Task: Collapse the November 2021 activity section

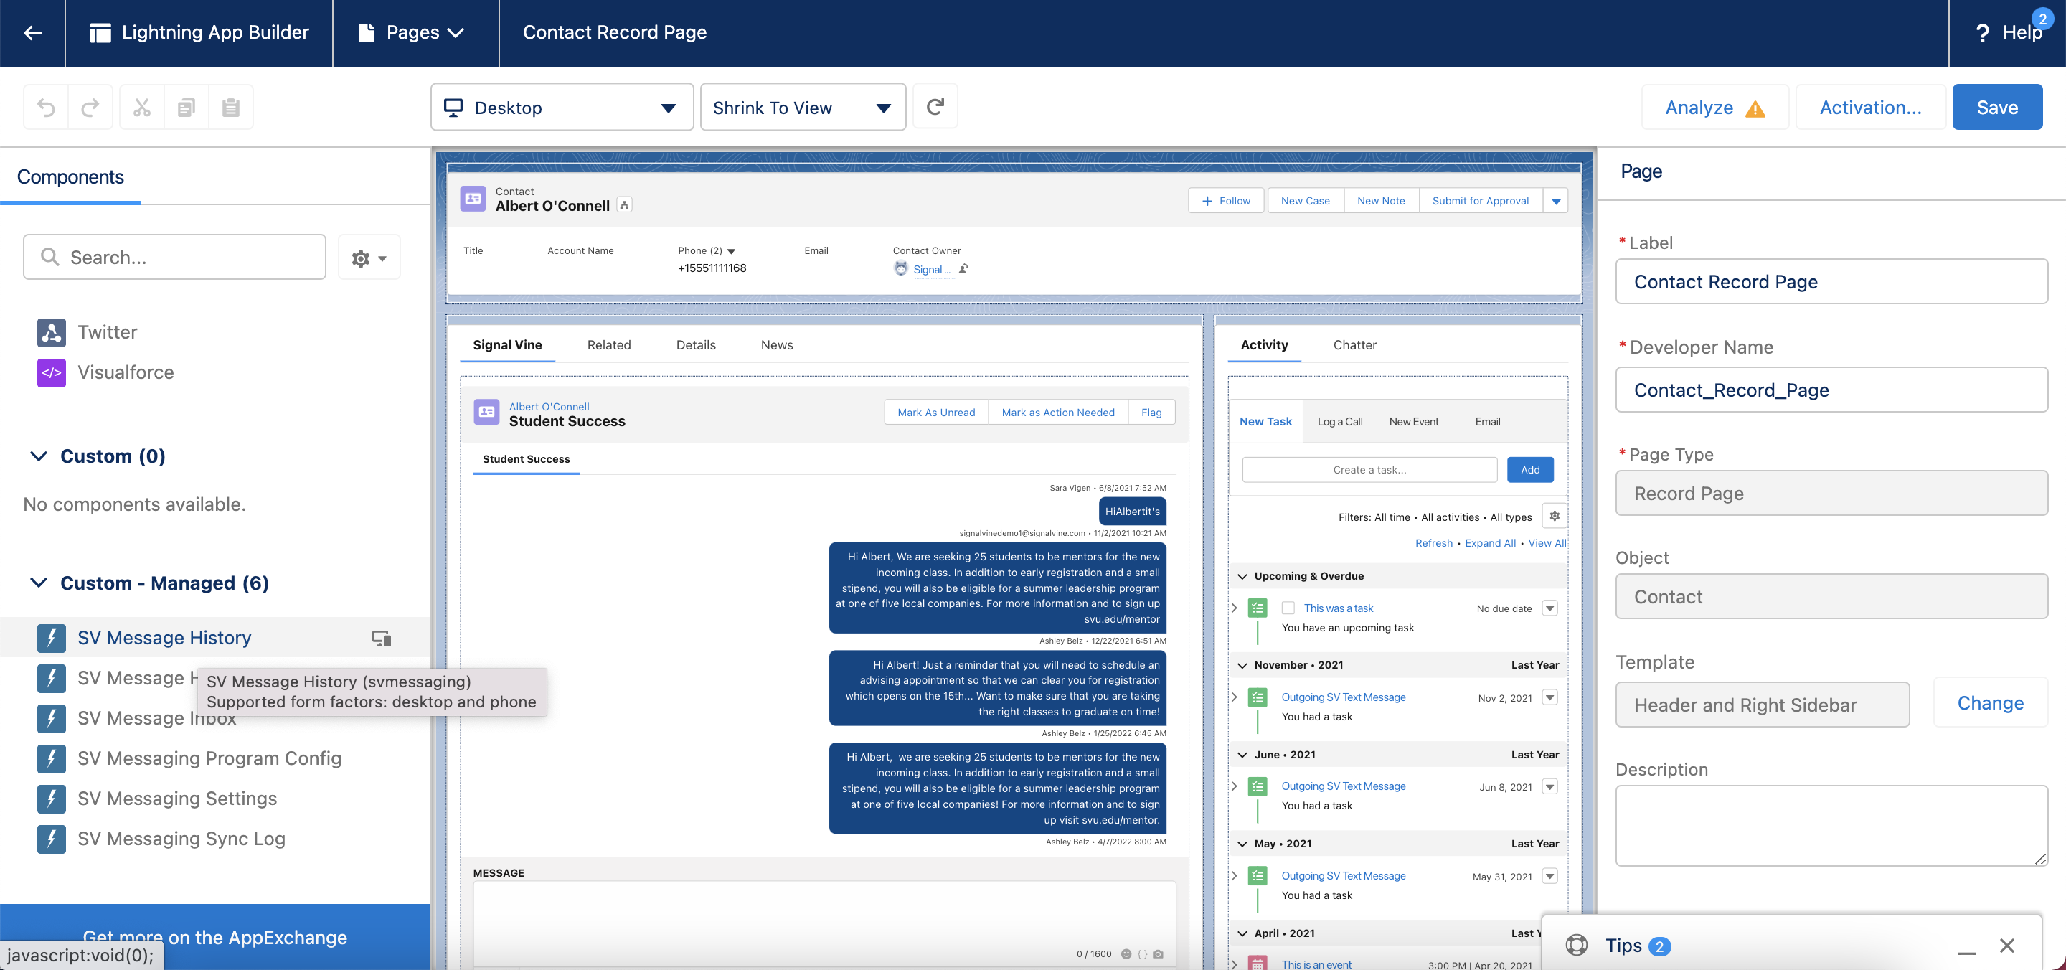Action: coord(1242,665)
